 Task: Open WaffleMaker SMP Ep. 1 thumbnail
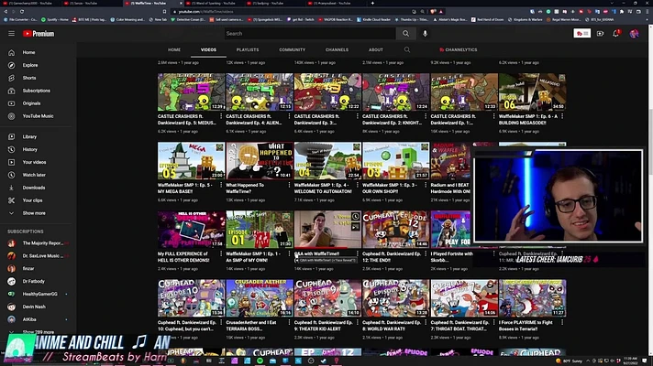260,230
